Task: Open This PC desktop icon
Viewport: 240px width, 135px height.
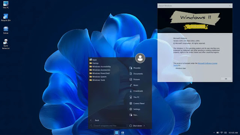Action: [6, 4]
